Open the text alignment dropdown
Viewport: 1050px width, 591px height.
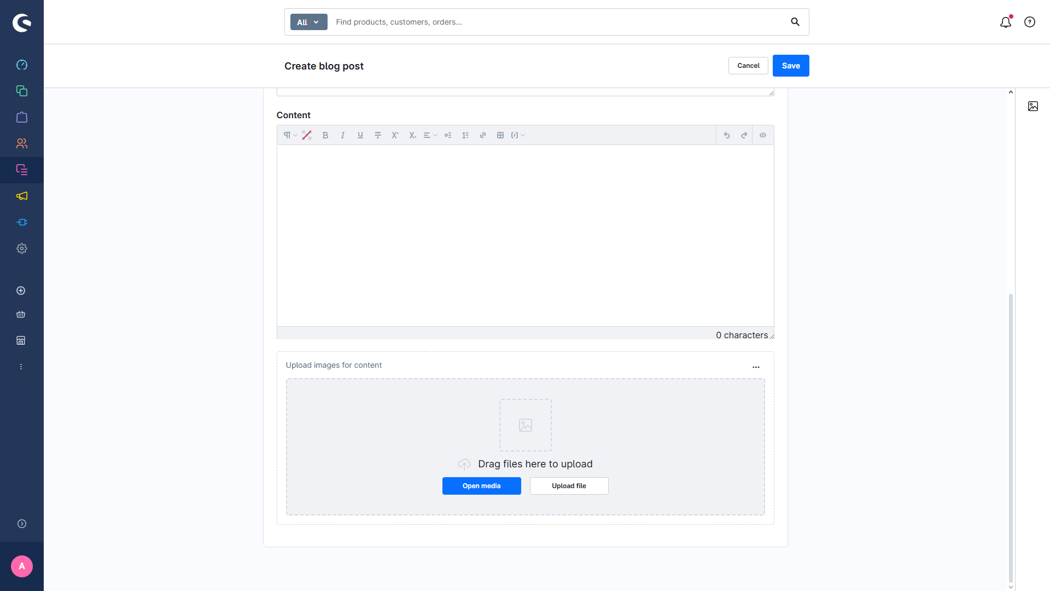pyautogui.click(x=430, y=135)
